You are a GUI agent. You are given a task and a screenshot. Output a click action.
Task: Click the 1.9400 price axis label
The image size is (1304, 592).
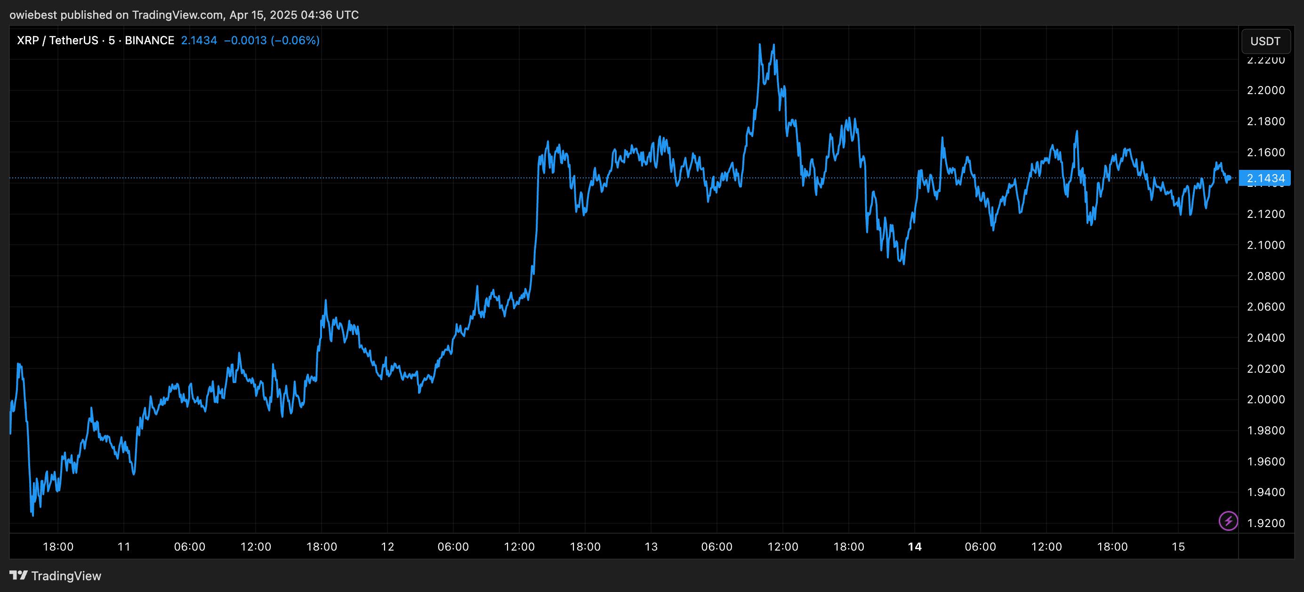click(x=1265, y=492)
